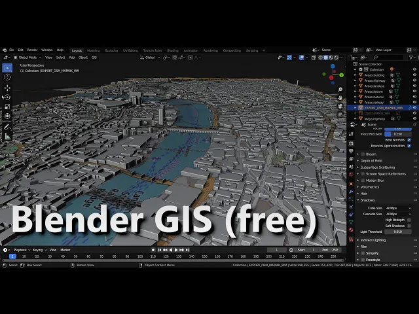Image resolution: width=419 pixels, height=314 pixels.
Task: Open Cube Size dropdown
Action: [398, 208]
